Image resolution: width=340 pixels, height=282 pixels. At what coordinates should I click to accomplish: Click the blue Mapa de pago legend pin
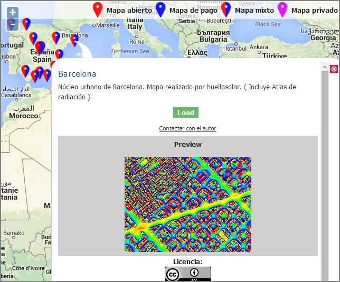point(161,10)
